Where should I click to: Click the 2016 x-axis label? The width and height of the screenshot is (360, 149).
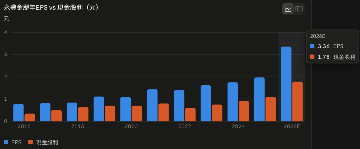coord(24,126)
